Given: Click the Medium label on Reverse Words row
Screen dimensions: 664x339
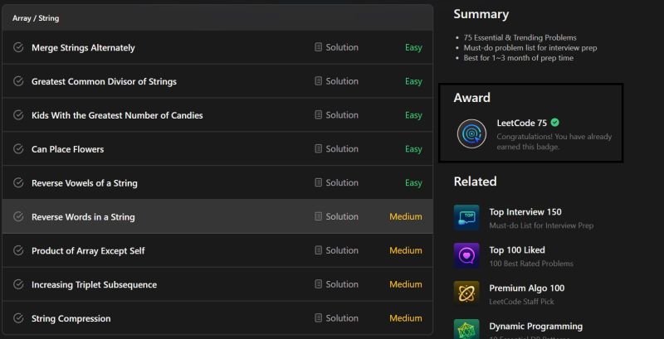Looking at the screenshot, I should [406, 216].
